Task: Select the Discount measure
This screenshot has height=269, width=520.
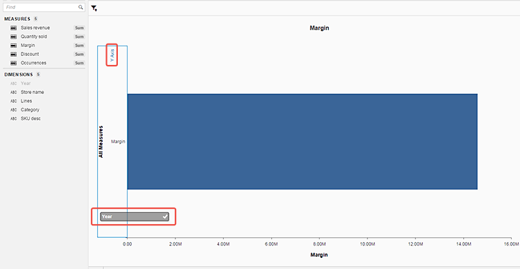Action: click(x=30, y=54)
